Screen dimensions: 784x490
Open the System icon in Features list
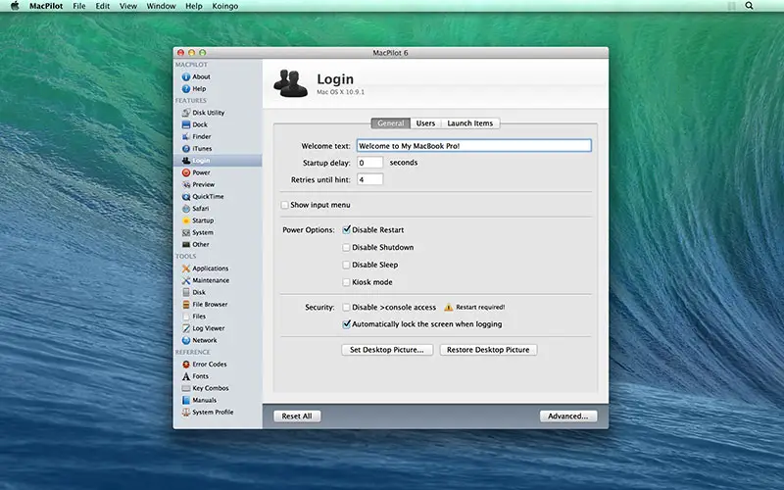[186, 232]
